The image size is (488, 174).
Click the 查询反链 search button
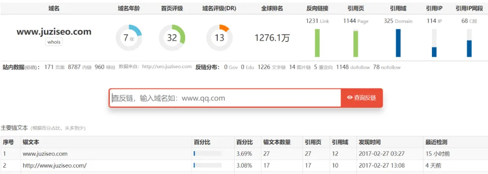(x=361, y=98)
